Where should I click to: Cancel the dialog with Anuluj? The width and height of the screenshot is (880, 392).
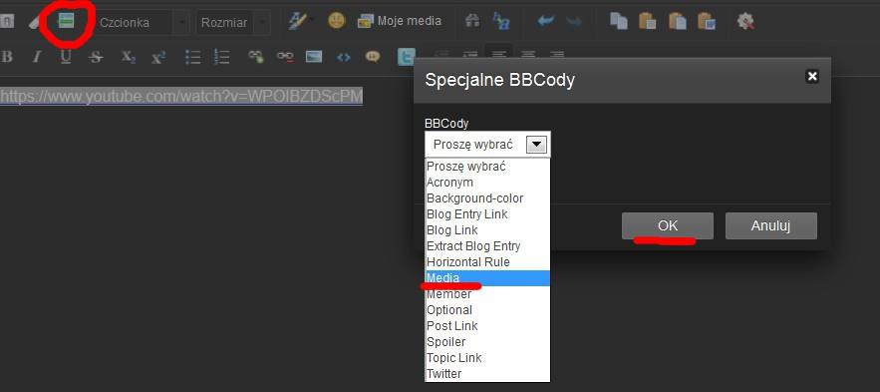pyautogui.click(x=771, y=225)
